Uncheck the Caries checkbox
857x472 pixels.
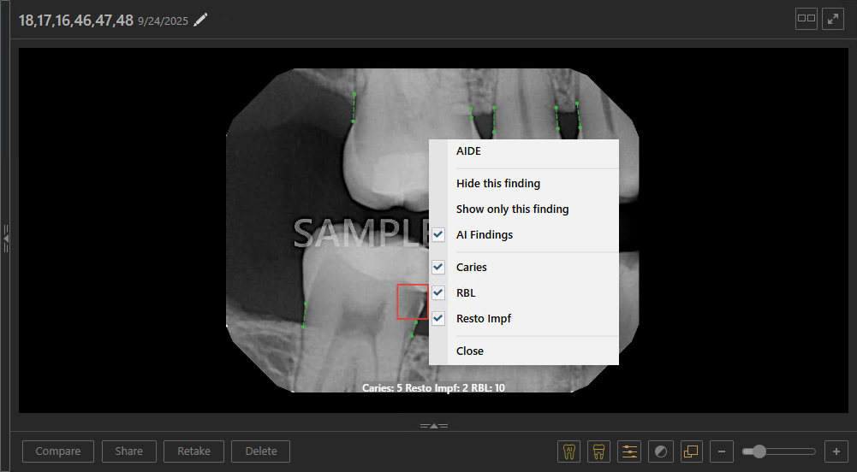pos(438,267)
